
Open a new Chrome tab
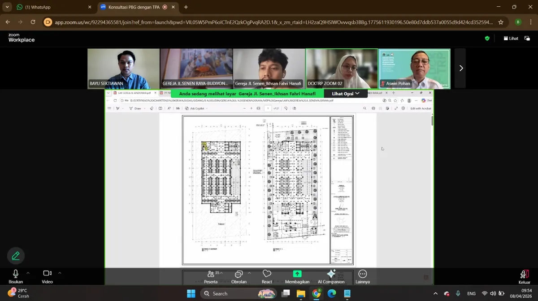pyautogui.click(x=186, y=7)
